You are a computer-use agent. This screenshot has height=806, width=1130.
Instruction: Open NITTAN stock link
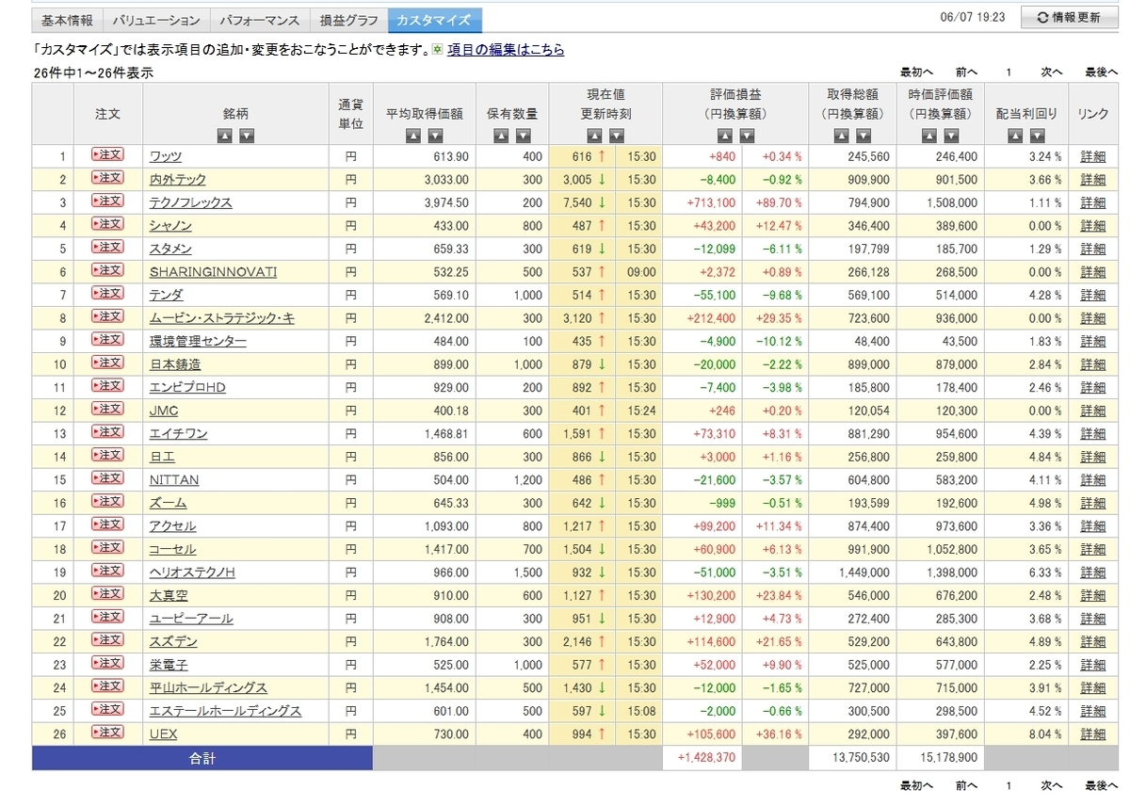coord(174,480)
